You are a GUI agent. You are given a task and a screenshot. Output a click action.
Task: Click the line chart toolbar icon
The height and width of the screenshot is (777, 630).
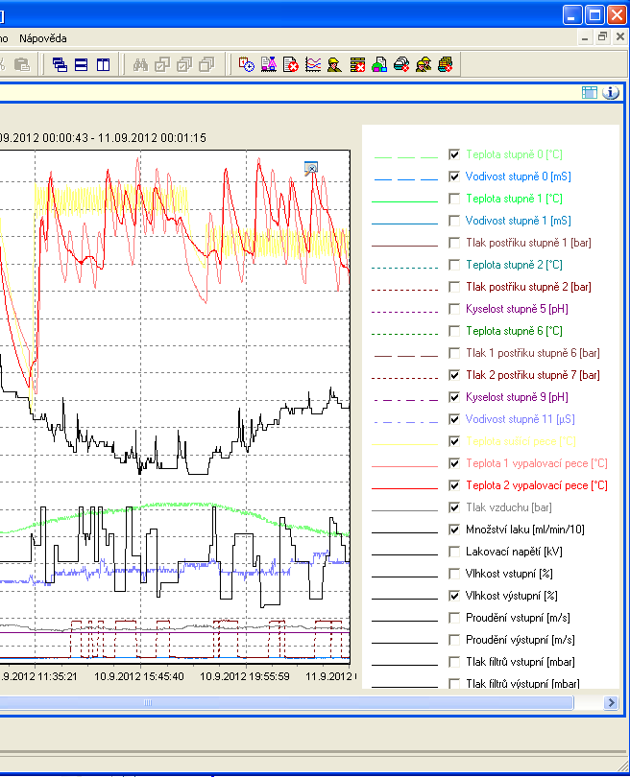[312, 64]
